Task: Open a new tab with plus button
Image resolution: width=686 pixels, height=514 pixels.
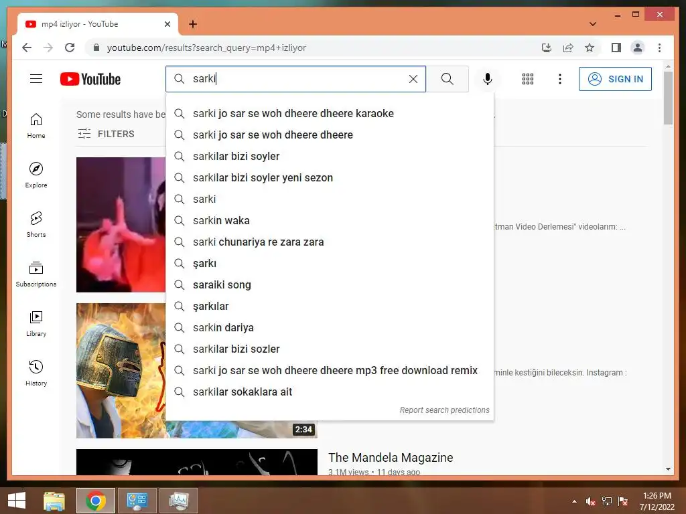Action: (x=193, y=24)
